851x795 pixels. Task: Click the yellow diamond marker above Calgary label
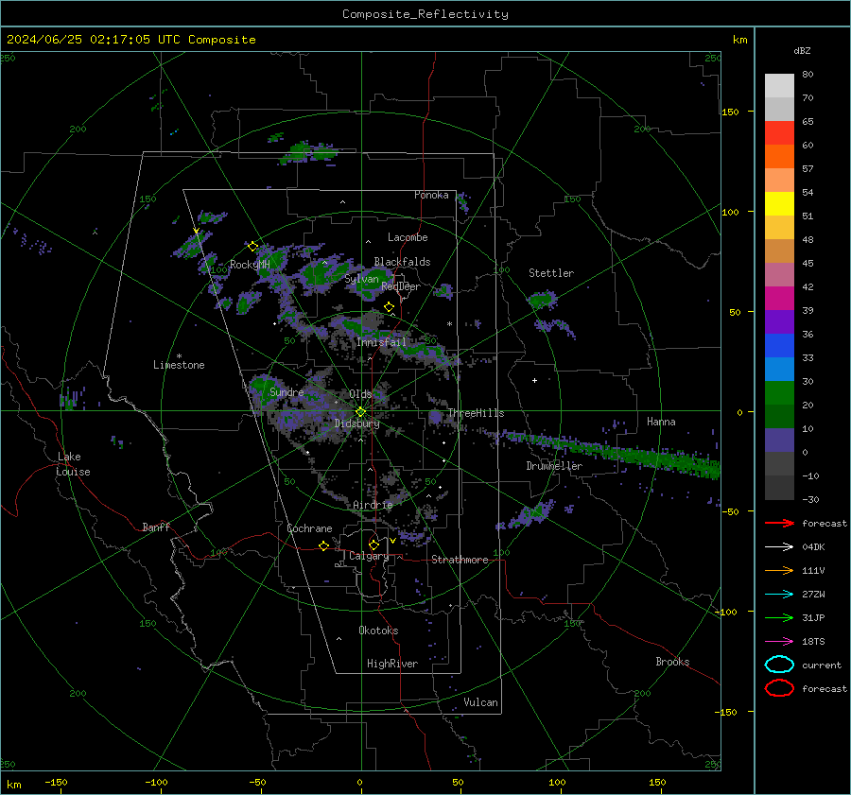[x=373, y=544]
